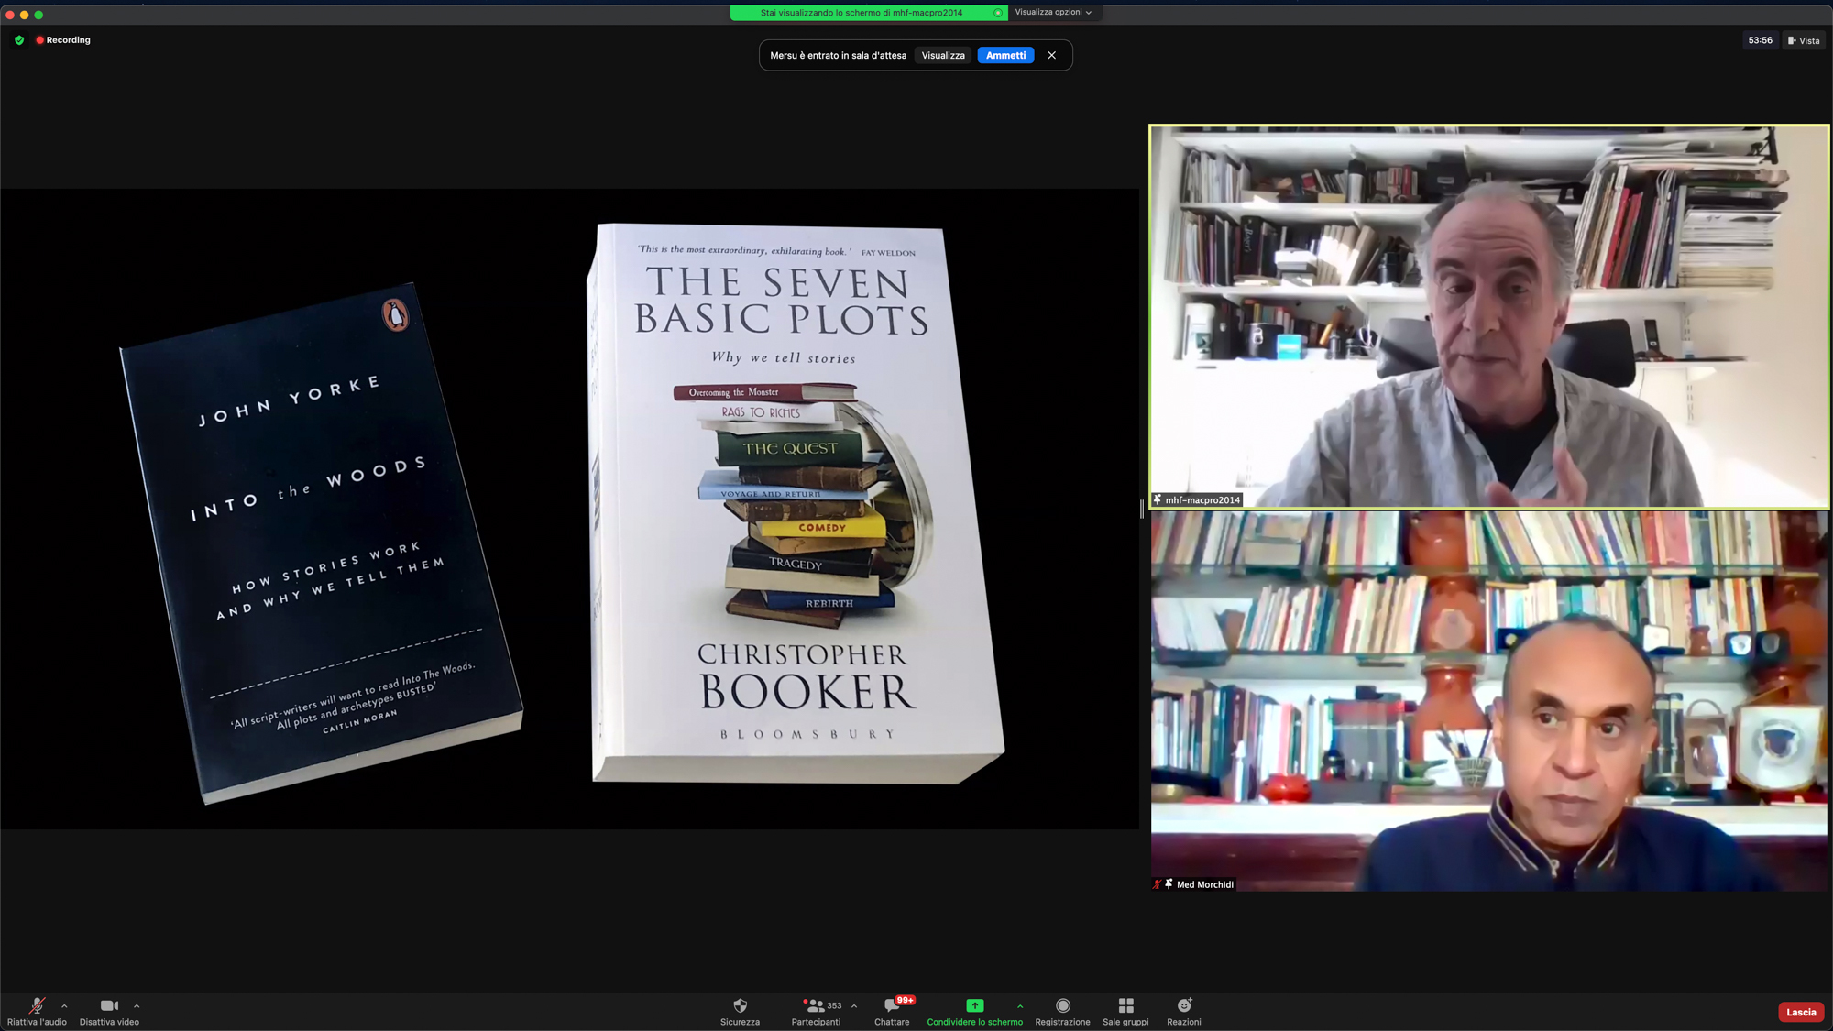Click the screen sharing green status banner
The image size is (1833, 1031).
tap(868, 13)
